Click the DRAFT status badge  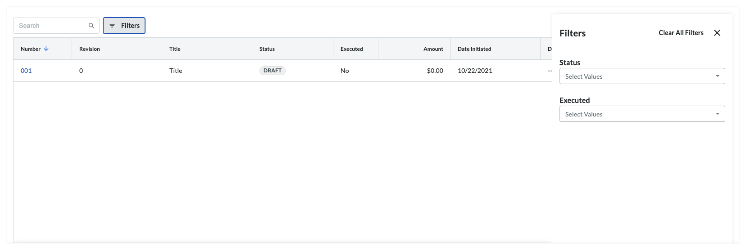click(x=272, y=71)
